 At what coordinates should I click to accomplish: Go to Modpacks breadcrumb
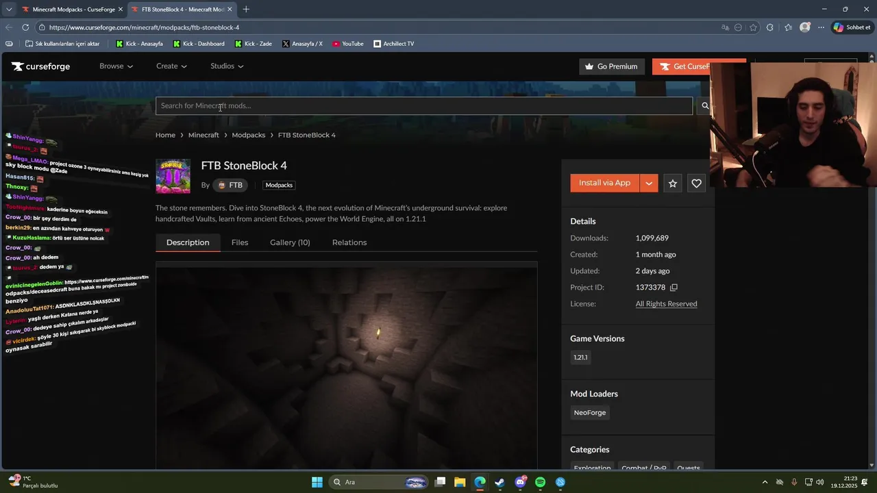(249, 135)
